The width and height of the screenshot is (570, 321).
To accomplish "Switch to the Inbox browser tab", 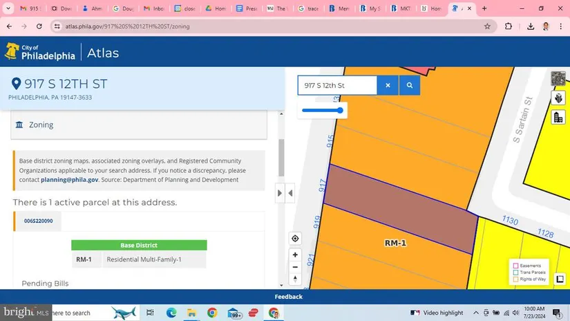I will [153, 9].
